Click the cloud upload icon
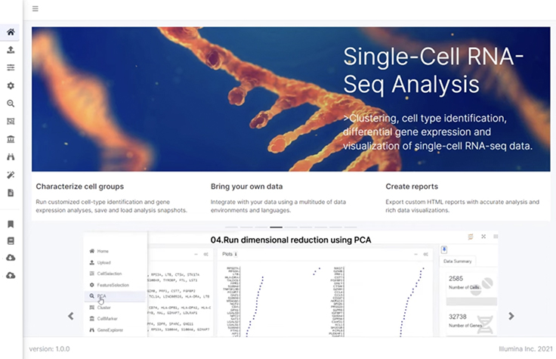 point(11,275)
